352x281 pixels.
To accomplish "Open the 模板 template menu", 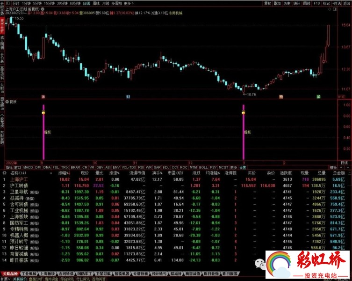I will pos(333,167).
